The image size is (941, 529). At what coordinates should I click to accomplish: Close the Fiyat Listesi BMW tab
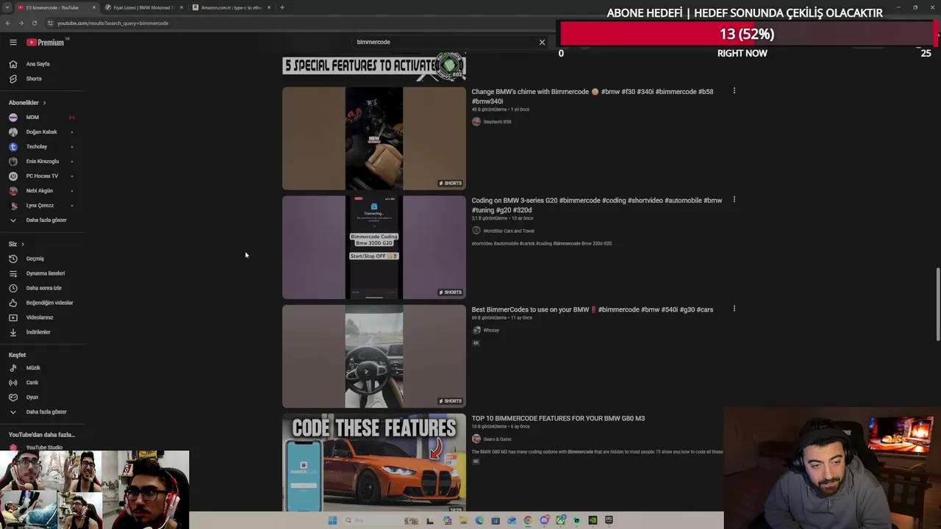[181, 7]
